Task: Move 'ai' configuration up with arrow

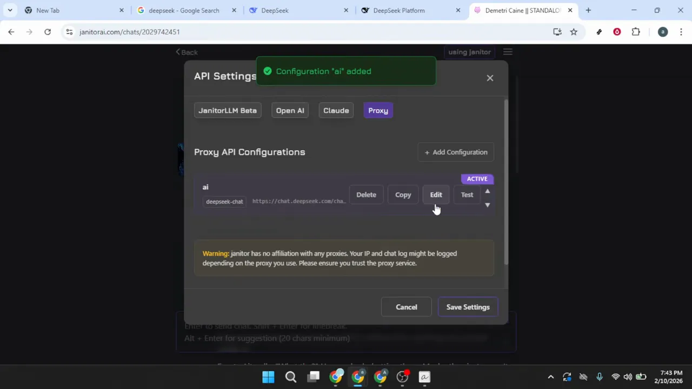Action: [487, 191]
